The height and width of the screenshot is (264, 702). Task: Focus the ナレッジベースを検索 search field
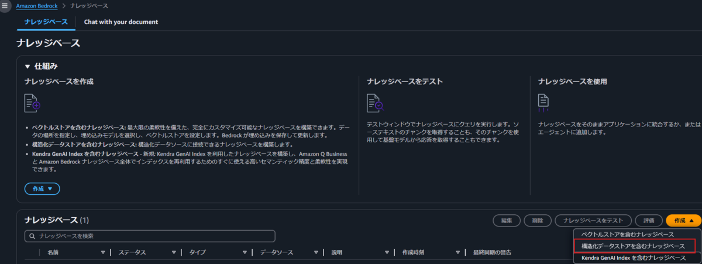pyautogui.click(x=150, y=236)
